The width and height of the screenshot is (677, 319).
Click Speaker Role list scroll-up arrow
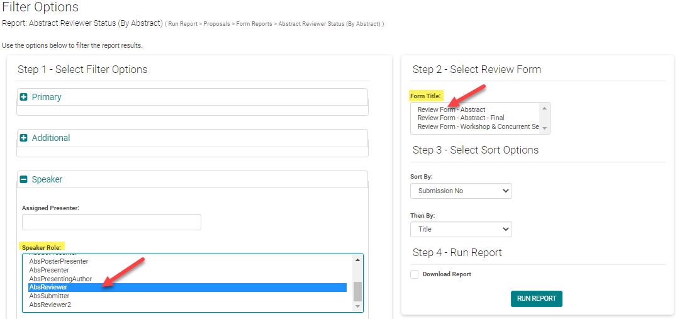tap(357, 259)
